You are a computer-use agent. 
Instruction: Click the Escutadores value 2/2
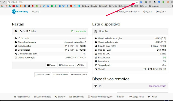[x=164, y=58]
